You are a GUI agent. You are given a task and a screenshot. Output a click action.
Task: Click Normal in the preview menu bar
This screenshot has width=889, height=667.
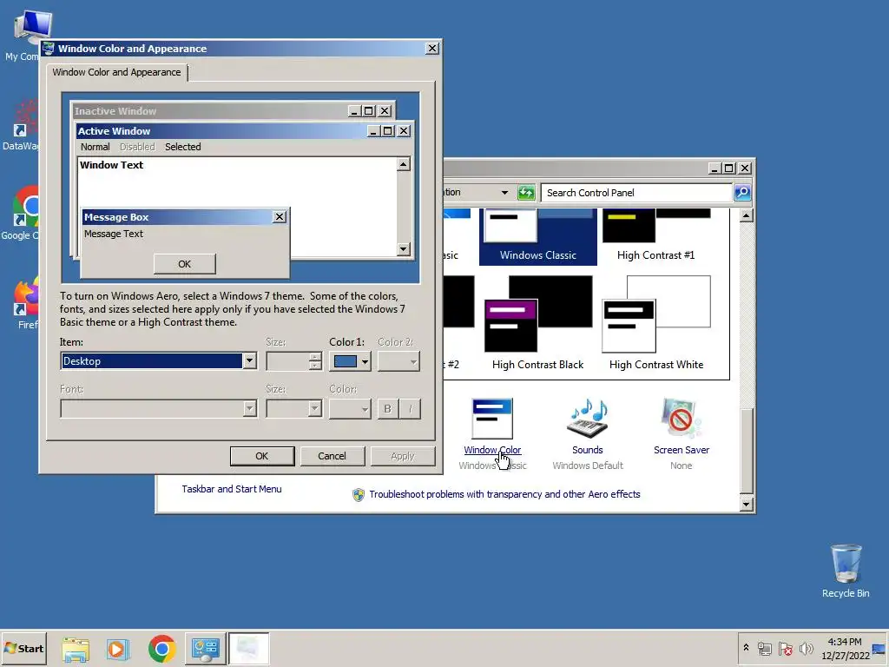click(95, 147)
